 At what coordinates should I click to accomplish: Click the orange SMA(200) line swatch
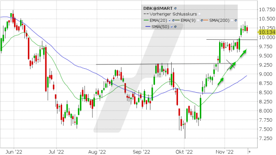pyautogui.click(x=205, y=20)
